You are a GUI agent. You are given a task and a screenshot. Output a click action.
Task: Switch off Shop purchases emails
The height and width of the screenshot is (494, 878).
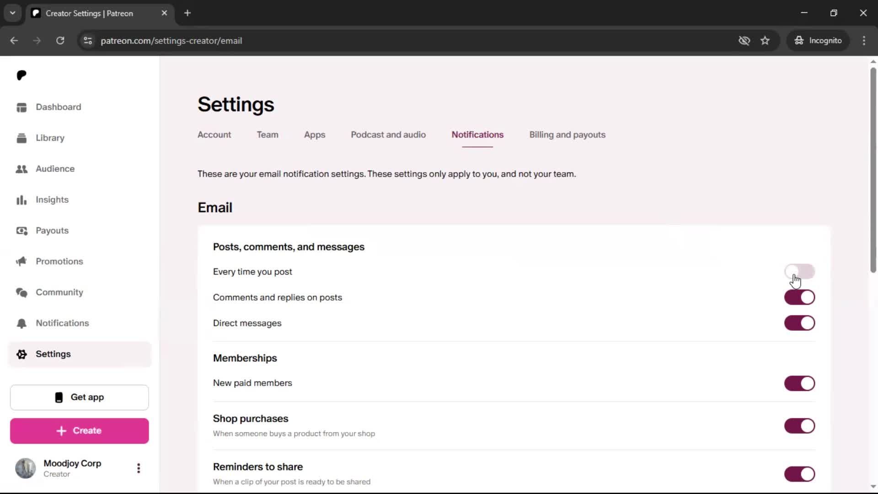799,426
